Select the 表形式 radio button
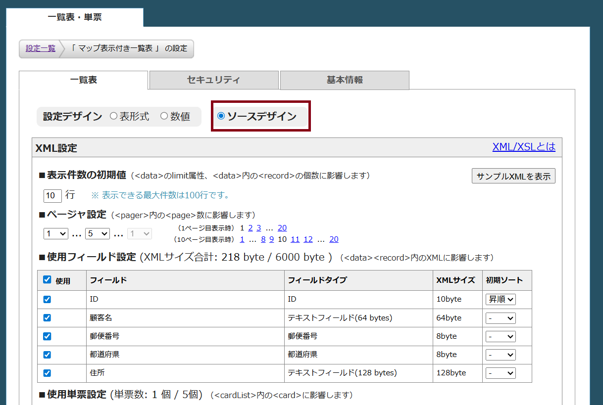Screen dimensions: 603x405 click(114, 116)
